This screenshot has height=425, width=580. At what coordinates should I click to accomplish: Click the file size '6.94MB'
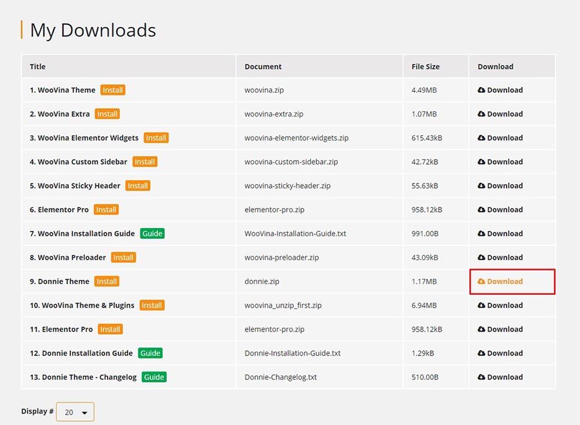tap(424, 305)
